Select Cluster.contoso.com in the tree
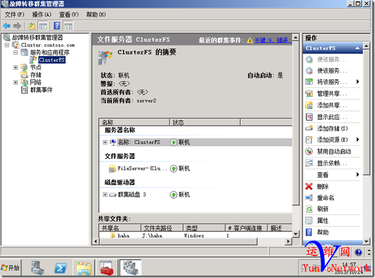375x278 pixels. (48, 45)
